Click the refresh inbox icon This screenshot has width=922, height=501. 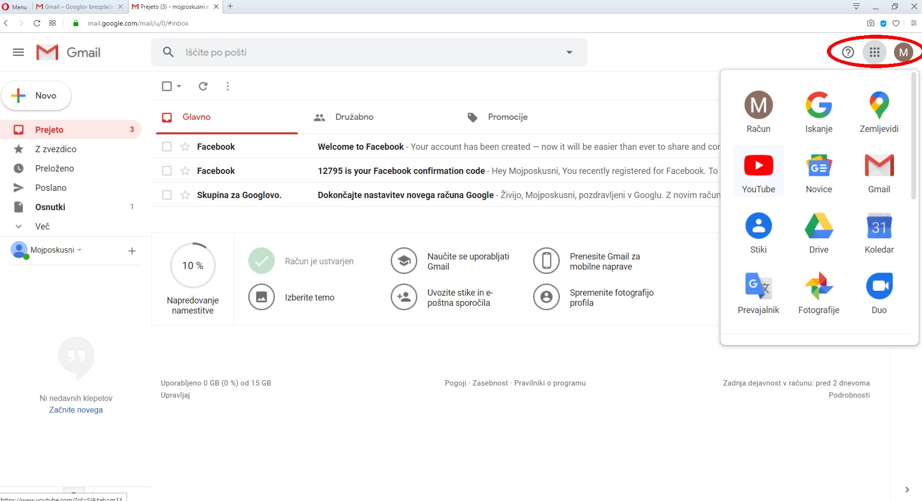(203, 86)
